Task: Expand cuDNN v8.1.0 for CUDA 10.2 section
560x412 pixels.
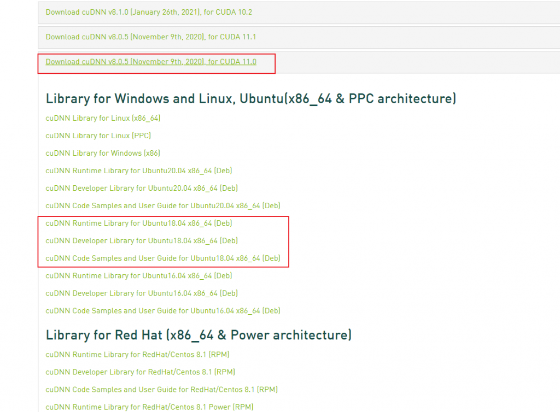Action: 149,12
